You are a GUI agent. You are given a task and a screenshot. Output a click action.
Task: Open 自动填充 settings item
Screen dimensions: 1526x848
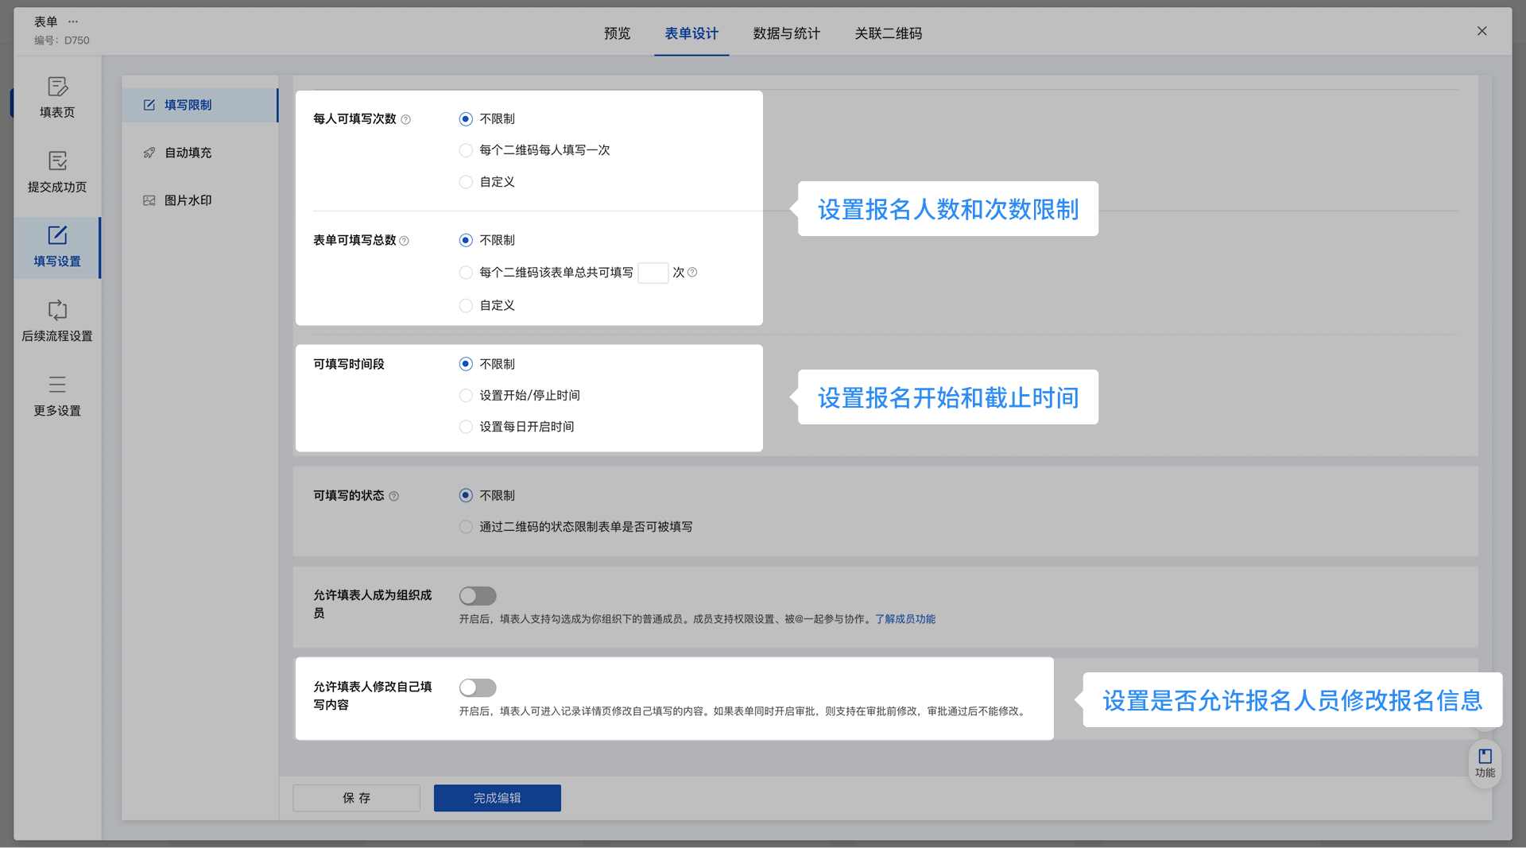pyautogui.click(x=188, y=153)
